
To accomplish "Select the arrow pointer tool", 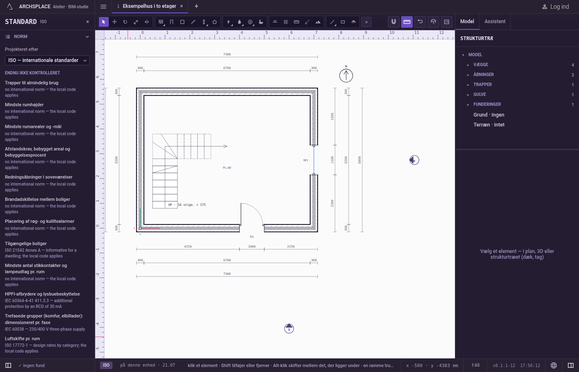I will pos(104,22).
